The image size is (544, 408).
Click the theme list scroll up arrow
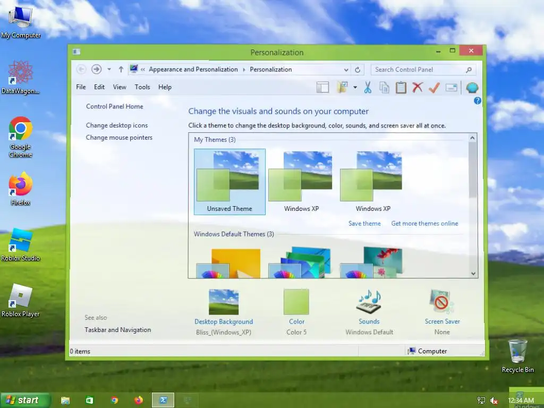click(x=472, y=138)
